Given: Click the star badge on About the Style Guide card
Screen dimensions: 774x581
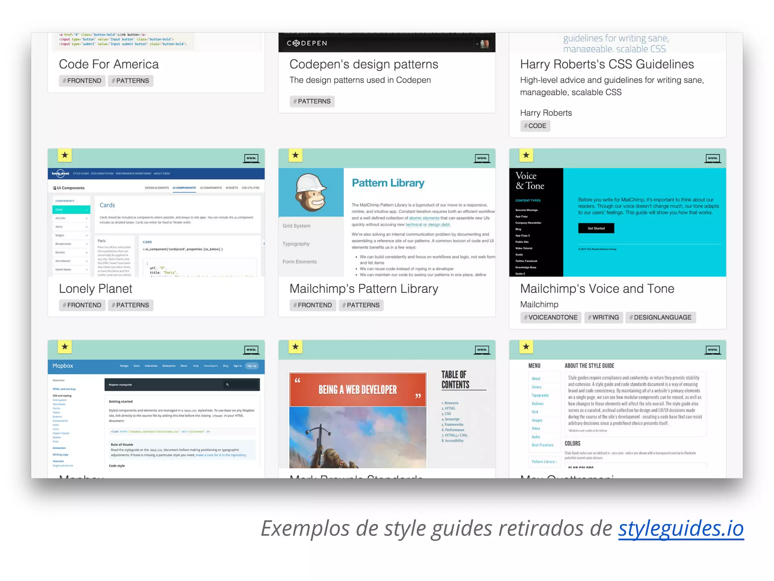Looking at the screenshot, I should click(526, 346).
